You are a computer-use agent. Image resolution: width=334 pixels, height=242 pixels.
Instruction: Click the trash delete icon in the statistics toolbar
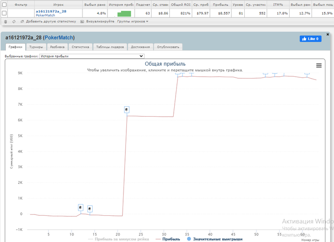pos(6,21)
